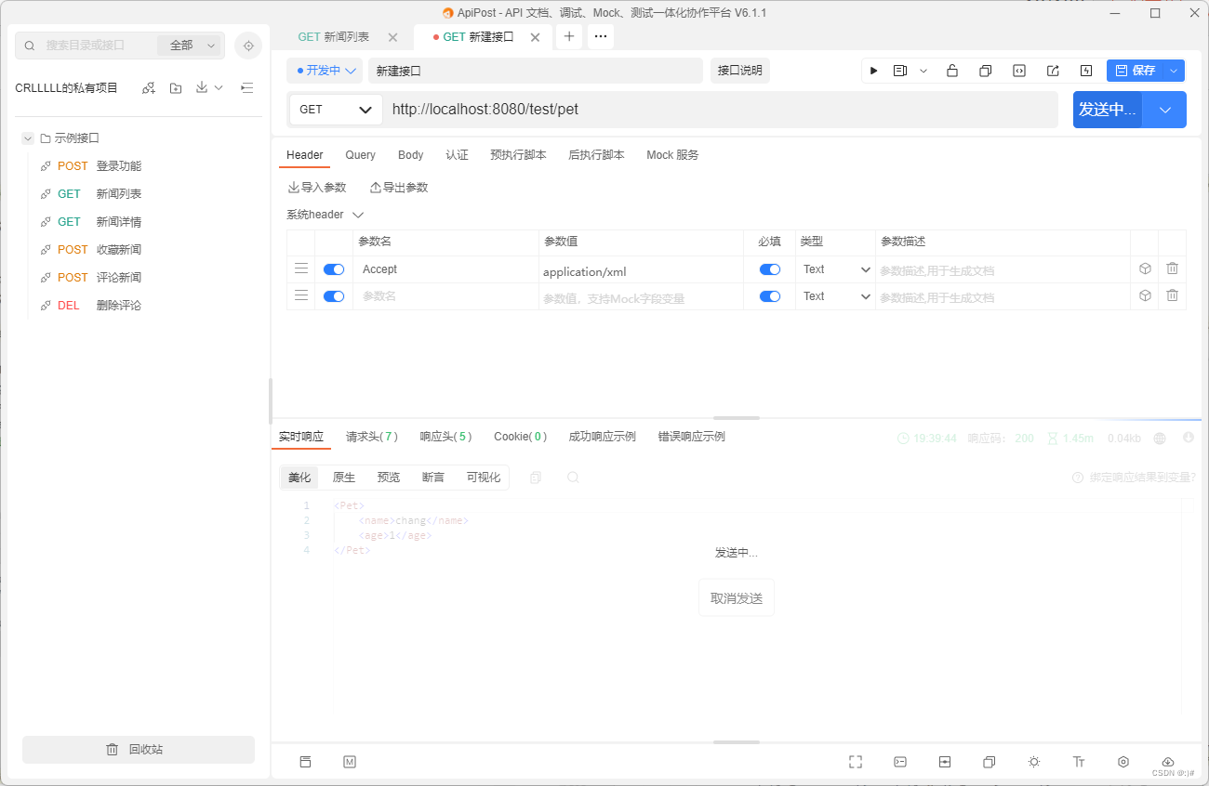Click the M markdown icon in bottom bar
The image size is (1209, 786).
click(x=350, y=762)
